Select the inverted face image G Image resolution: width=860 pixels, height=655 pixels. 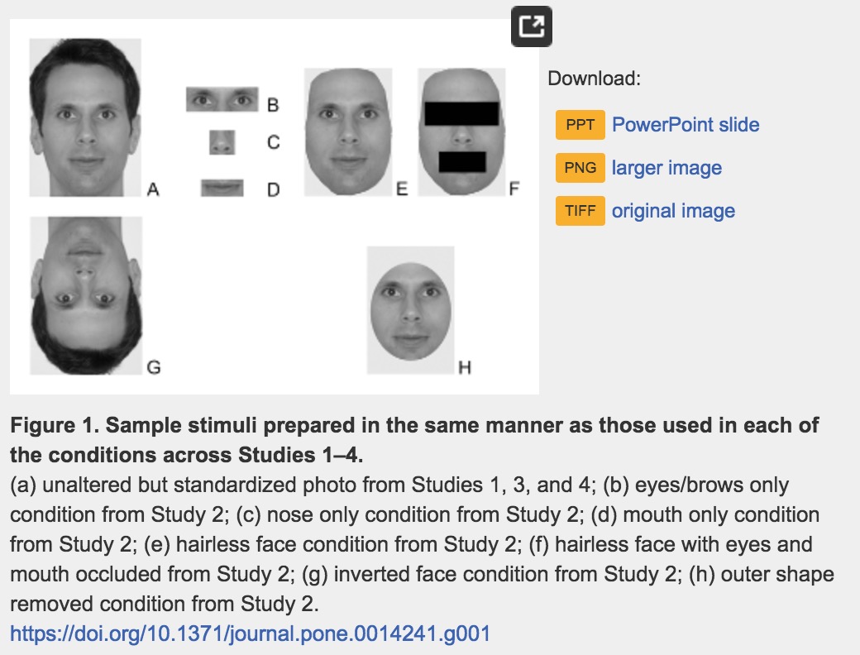click(85, 295)
